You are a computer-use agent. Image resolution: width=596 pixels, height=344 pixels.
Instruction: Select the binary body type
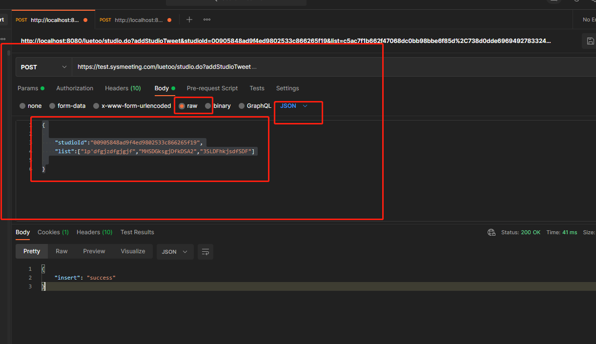point(218,106)
